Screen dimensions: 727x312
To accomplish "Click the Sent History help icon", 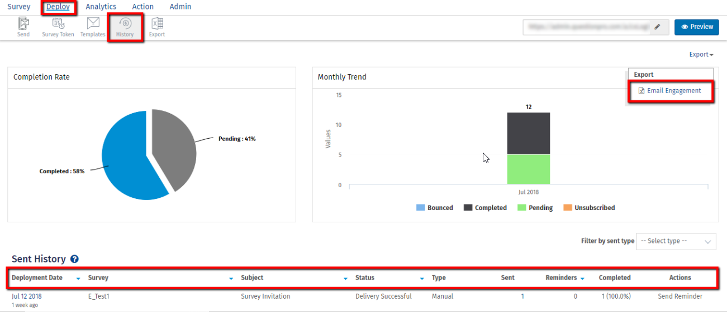I will [74, 259].
